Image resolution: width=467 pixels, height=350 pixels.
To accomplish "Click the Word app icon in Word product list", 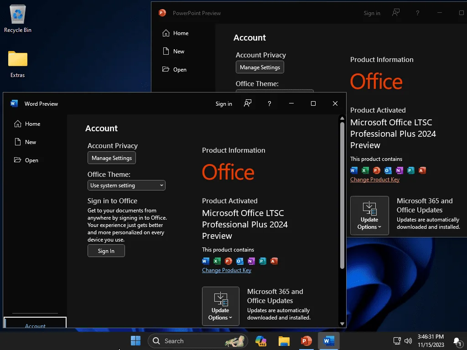I will (x=206, y=261).
